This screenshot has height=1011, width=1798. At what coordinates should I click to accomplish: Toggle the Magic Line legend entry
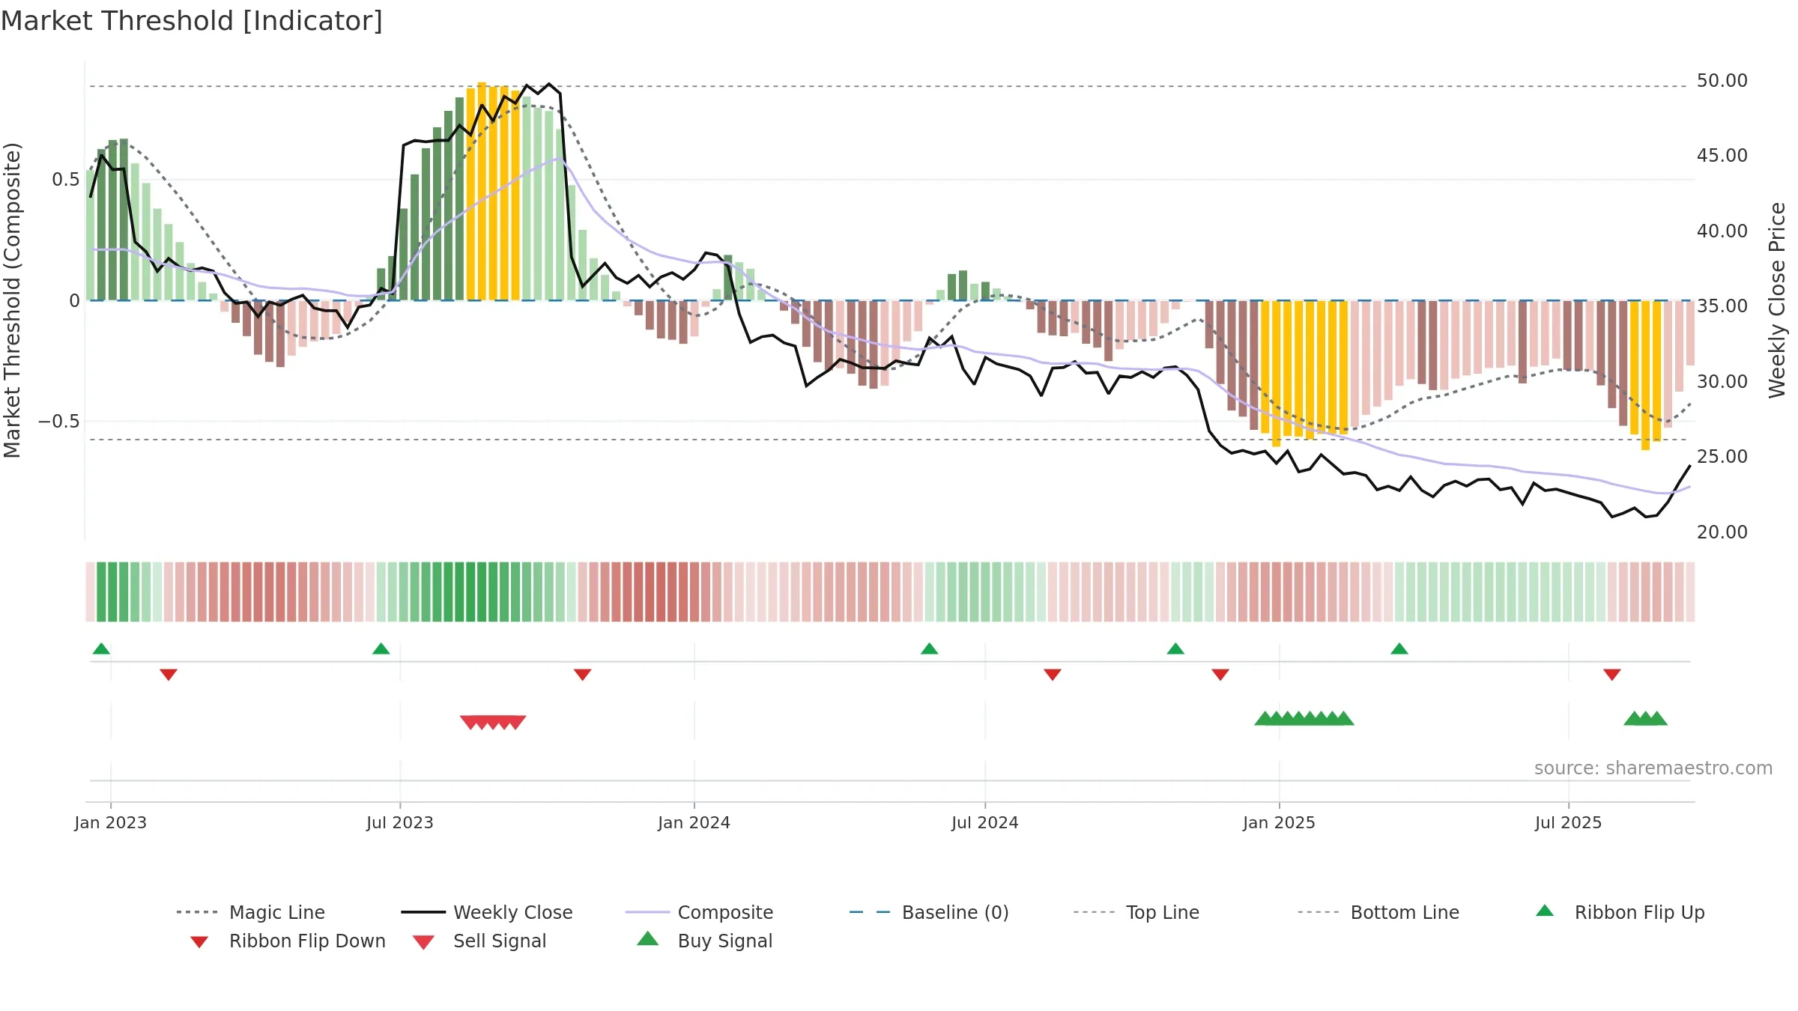[251, 912]
